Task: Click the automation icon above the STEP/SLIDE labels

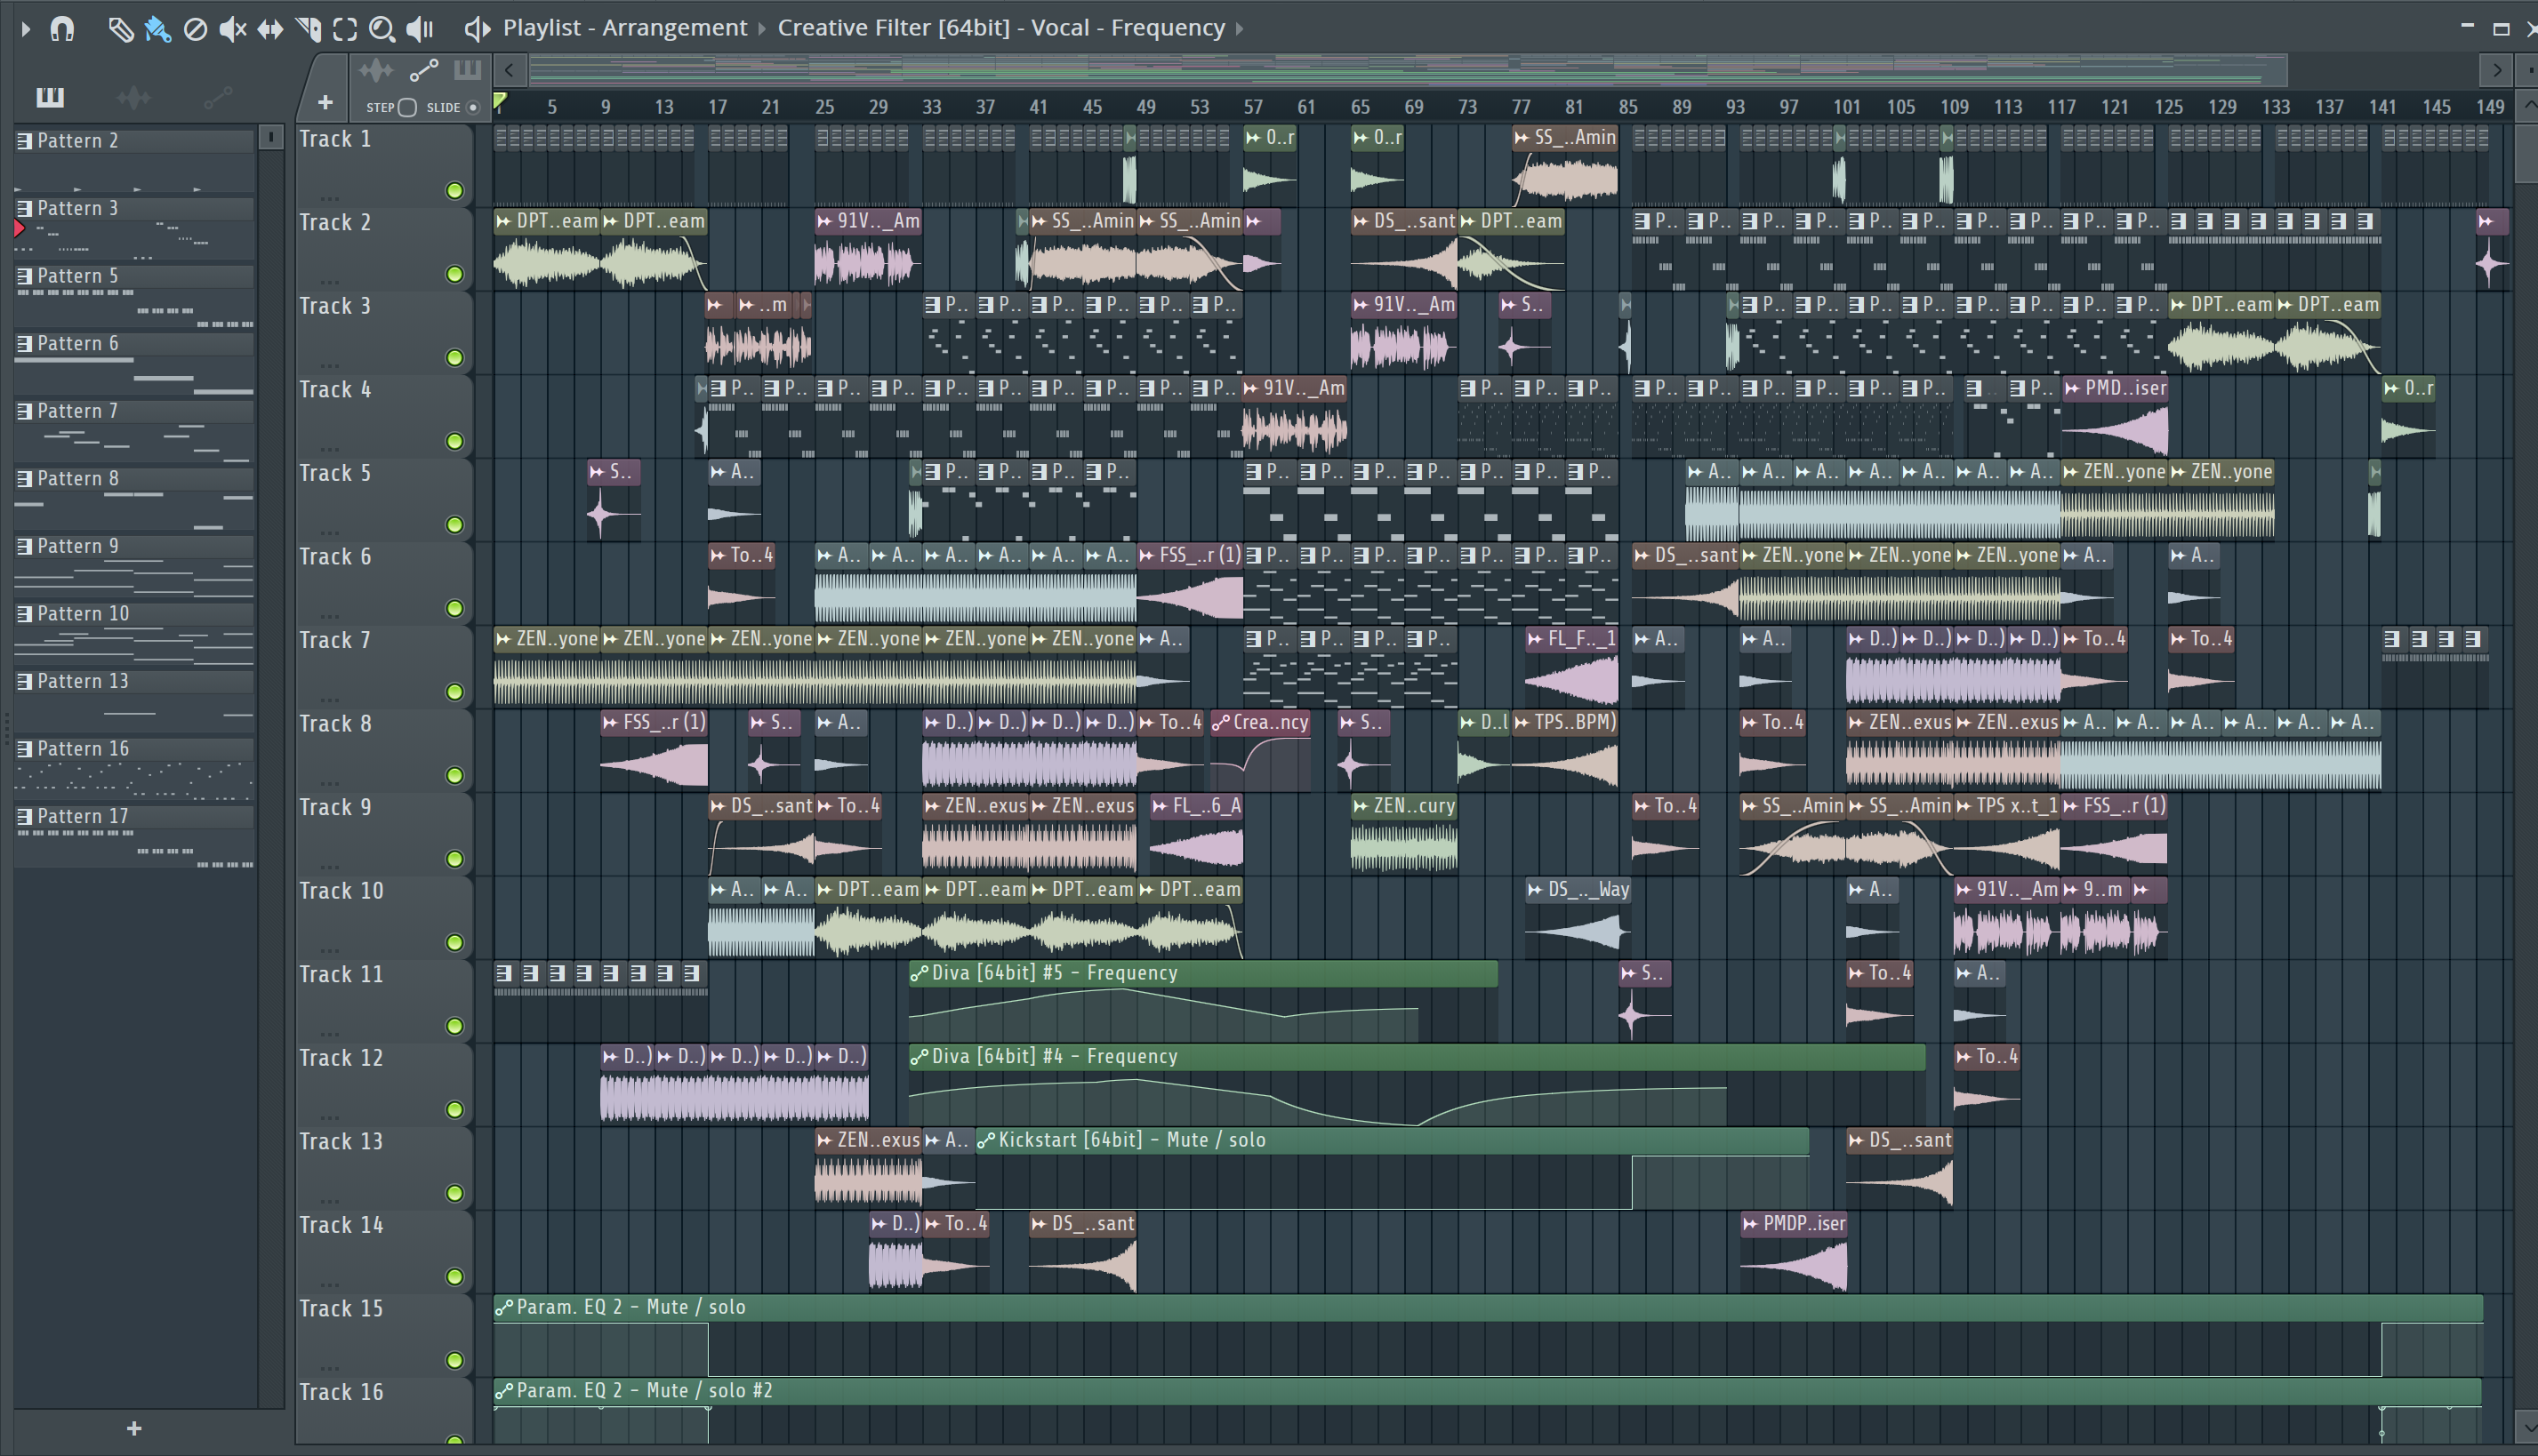Action: coord(424,70)
